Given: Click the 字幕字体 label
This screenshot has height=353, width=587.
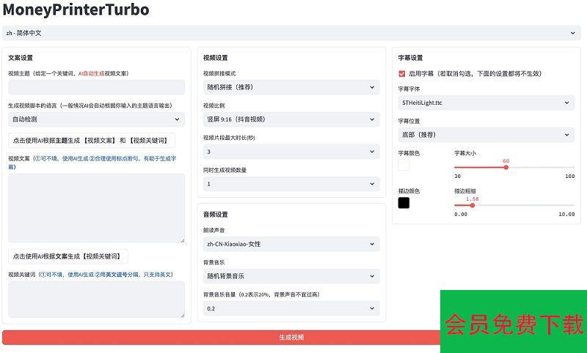Looking at the screenshot, I should click(409, 89).
